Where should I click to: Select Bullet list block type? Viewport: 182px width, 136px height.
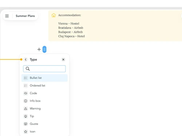(x=44, y=78)
